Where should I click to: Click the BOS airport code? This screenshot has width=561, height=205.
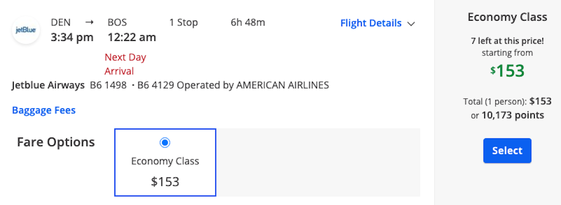(x=117, y=22)
